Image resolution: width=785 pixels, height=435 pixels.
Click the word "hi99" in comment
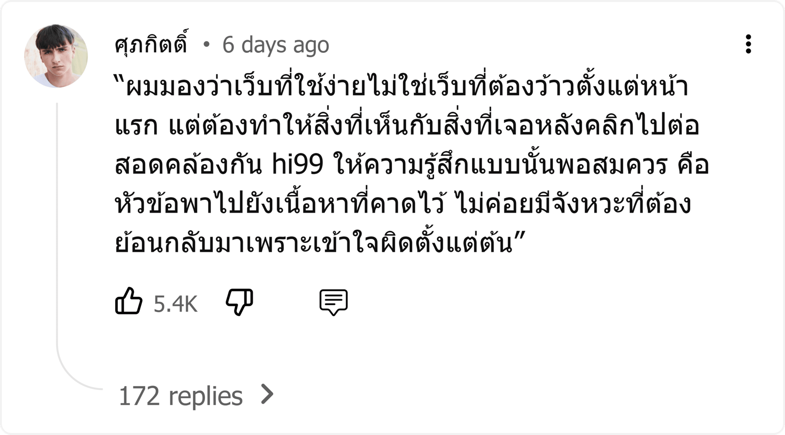tap(297, 164)
